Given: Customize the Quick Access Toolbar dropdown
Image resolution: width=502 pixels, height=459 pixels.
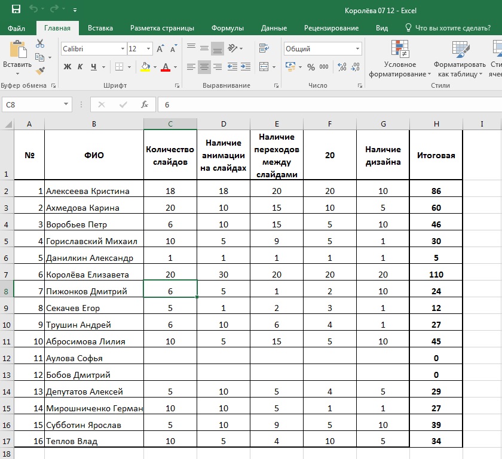Looking at the screenshot, I should (x=75, y=10).
